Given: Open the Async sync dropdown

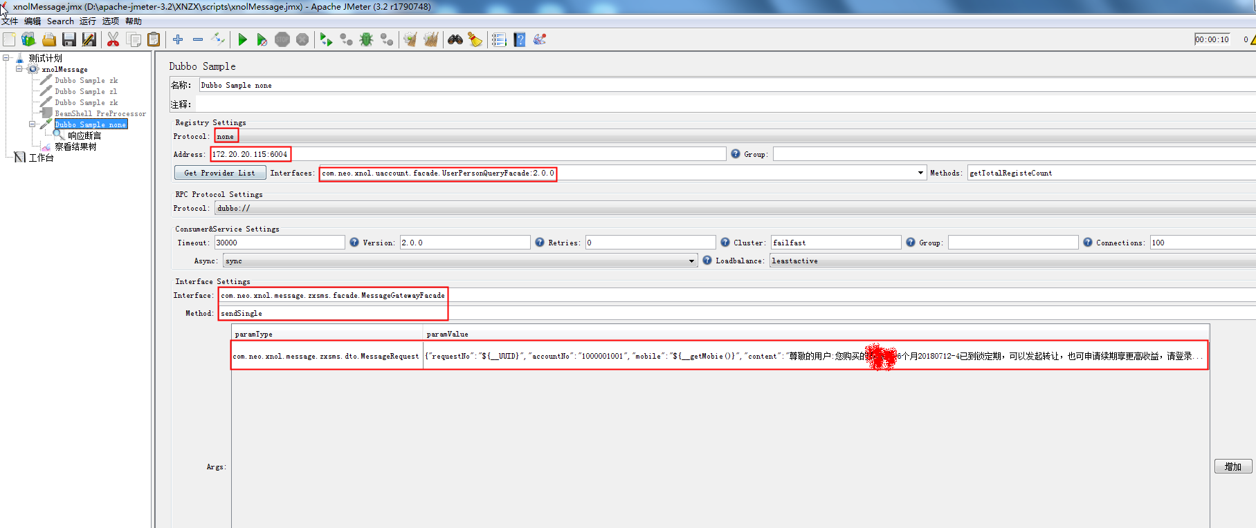Looking at the screenshot, I should coord(460,261).
